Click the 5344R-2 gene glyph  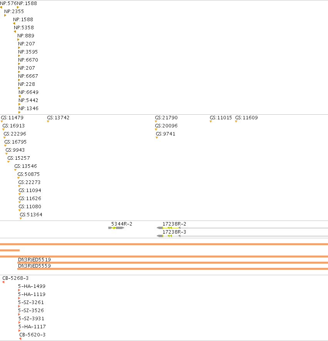pyautogui.click(x=116, y=228)
